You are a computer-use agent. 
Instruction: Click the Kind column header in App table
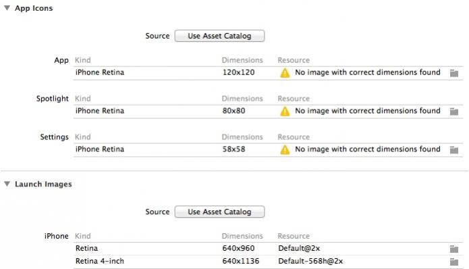(83, 60)
